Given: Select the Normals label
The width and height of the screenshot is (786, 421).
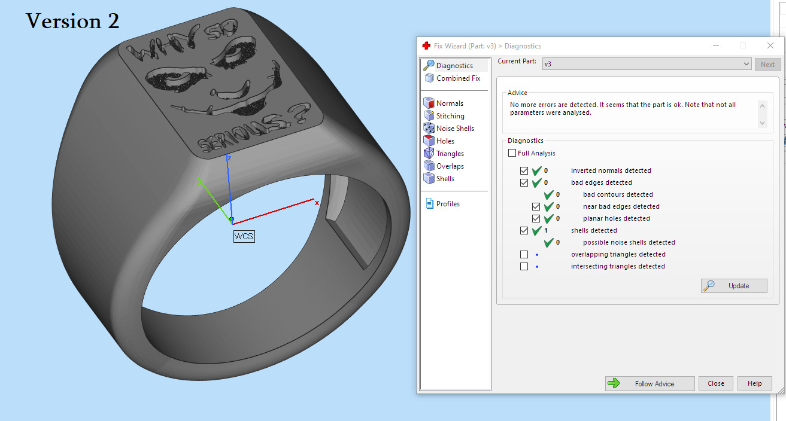Looking at the screenshot, I should [450, 103].
